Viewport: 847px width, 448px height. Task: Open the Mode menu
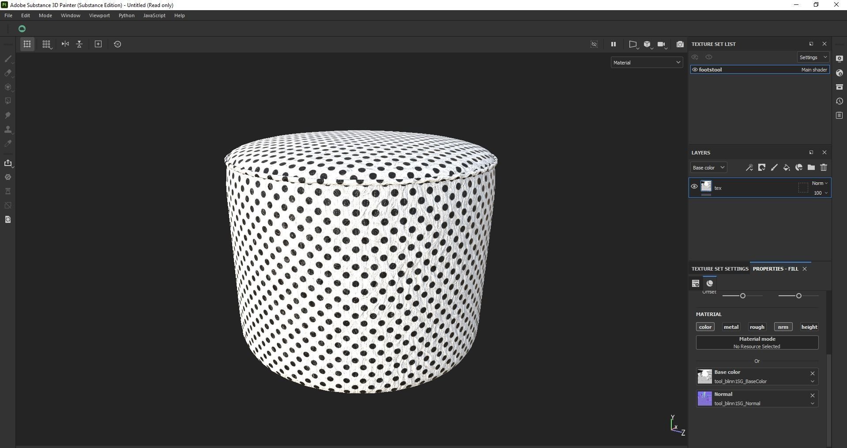pyautogui.click(x=45, y=15)
